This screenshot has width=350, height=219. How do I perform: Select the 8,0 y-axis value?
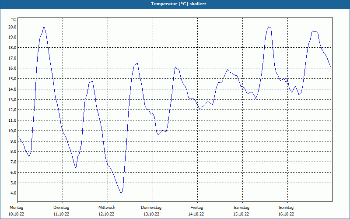pyautogui.click(x=13, y=151)
